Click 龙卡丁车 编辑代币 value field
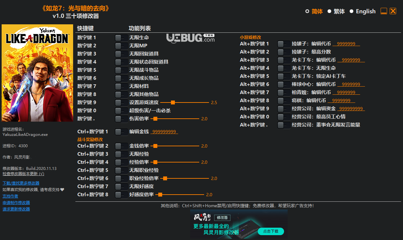This screenshot has width=403, height=240. coord(351,60)
